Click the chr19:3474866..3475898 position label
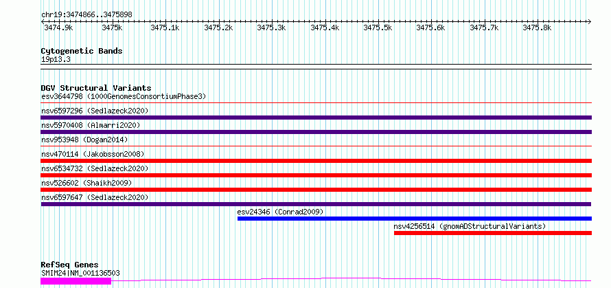The width and height of the screenshot is (611, 288). point(87,14)
